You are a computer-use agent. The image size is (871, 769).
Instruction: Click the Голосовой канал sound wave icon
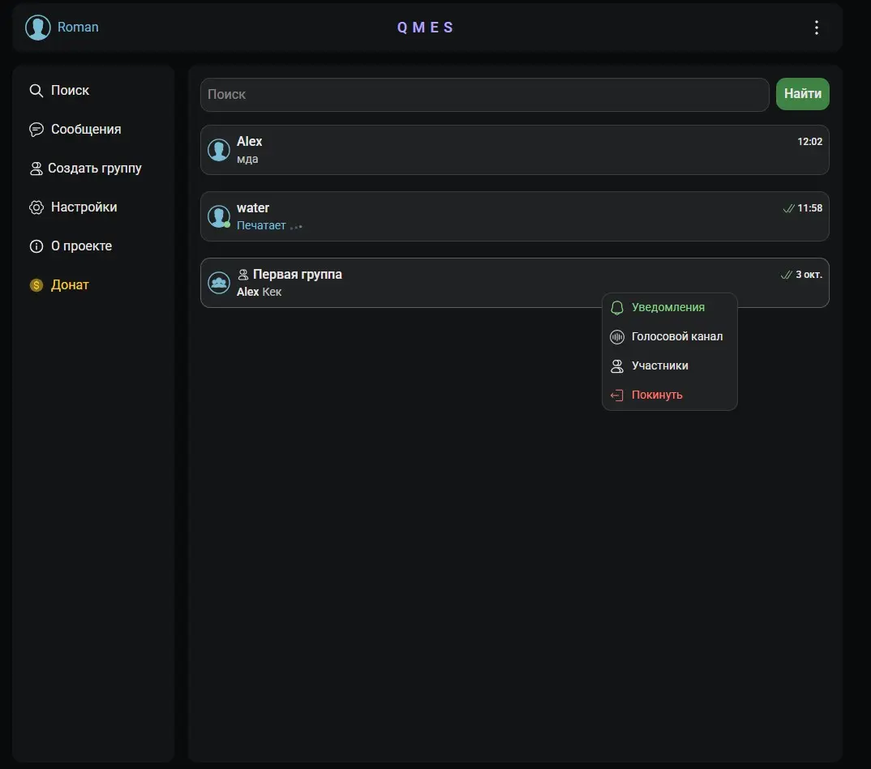617,337
